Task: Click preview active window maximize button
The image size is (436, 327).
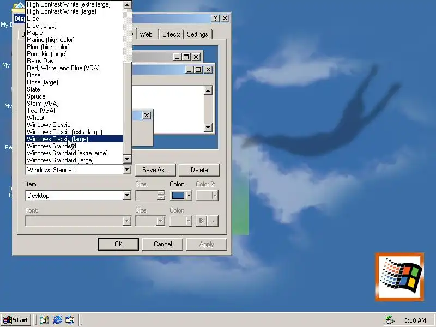Action: pos(198,70)
